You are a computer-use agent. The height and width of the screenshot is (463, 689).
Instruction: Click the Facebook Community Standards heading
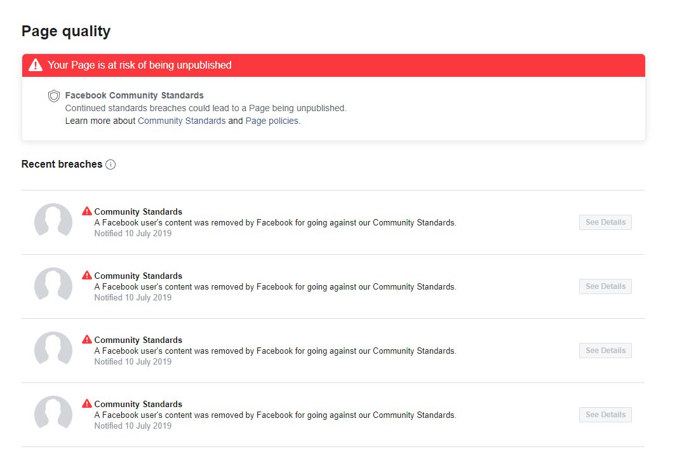[x=134, y=95]
